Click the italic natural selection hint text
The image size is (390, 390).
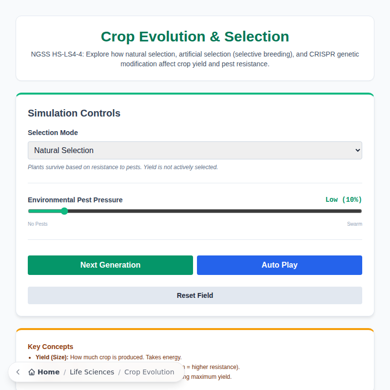tap(123, 167)
